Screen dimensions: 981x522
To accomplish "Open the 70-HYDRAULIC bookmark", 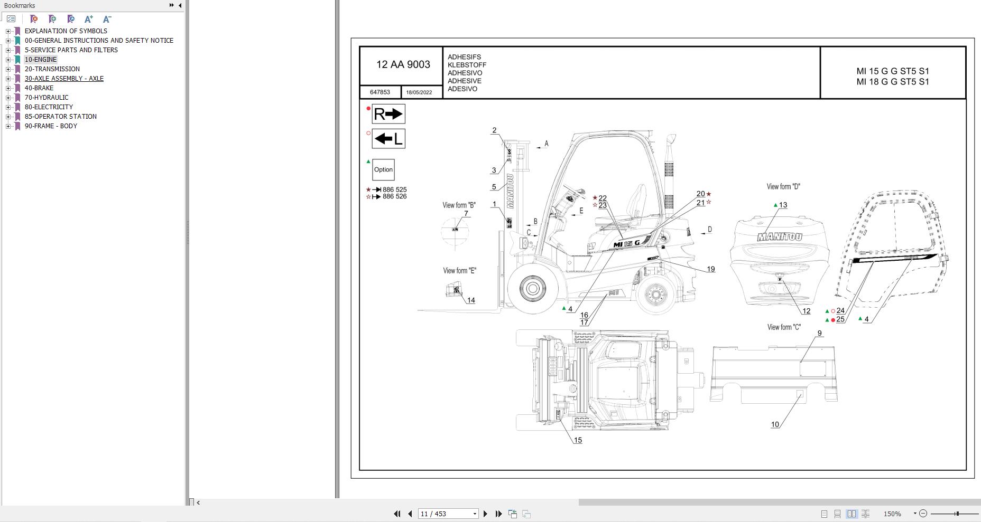I will coord(46,98).
